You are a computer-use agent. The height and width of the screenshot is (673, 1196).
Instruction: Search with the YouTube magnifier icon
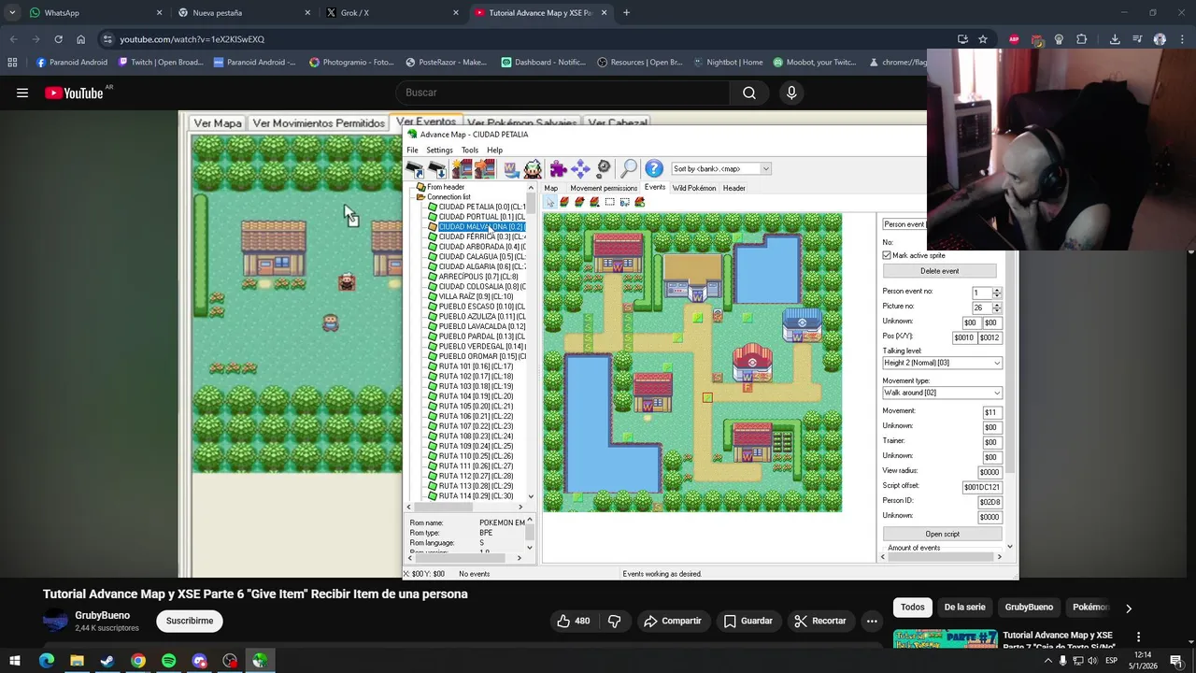pyautogui.click(x=749, y=93)
